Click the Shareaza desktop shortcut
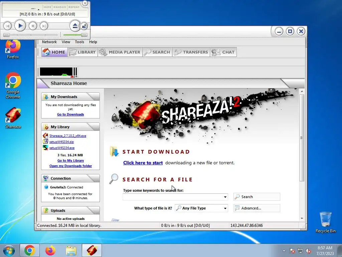The height and width of the screenshot is (257, 342). pyautogui.click(x=13, y=118)
